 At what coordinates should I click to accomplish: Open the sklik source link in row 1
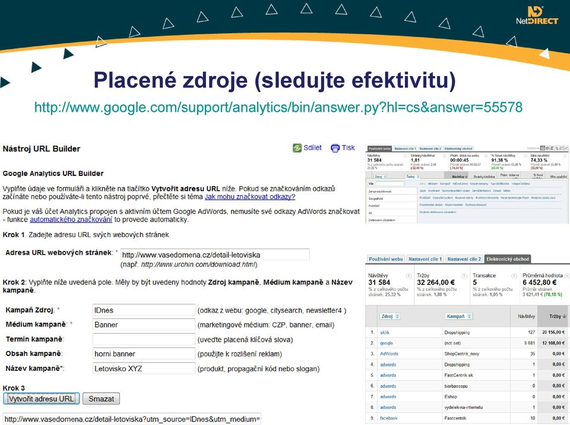coord(385,332)
